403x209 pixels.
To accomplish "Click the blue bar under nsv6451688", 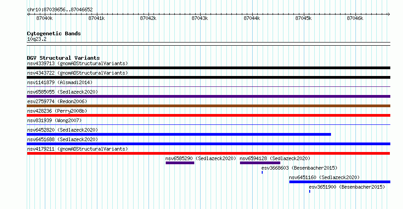I will tap(208, 144).
